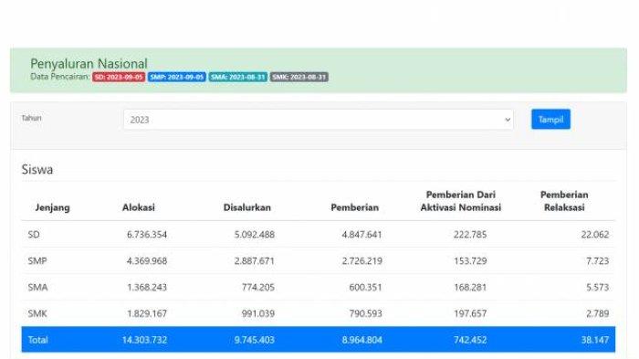The width and height of the screenshot is (639, 359).
Task: Click the Jenjang column header
Action: click(52, 207)
